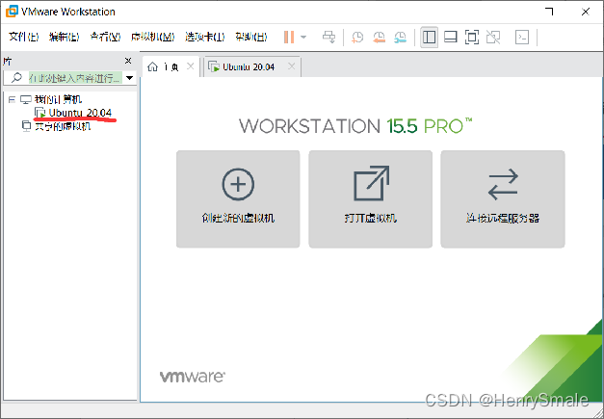
Task: Open the Edit (编辑) menu
Action: click(65, 37)
